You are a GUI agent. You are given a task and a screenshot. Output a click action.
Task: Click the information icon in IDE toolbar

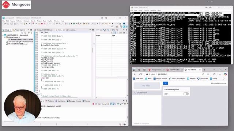coord(124,23)
